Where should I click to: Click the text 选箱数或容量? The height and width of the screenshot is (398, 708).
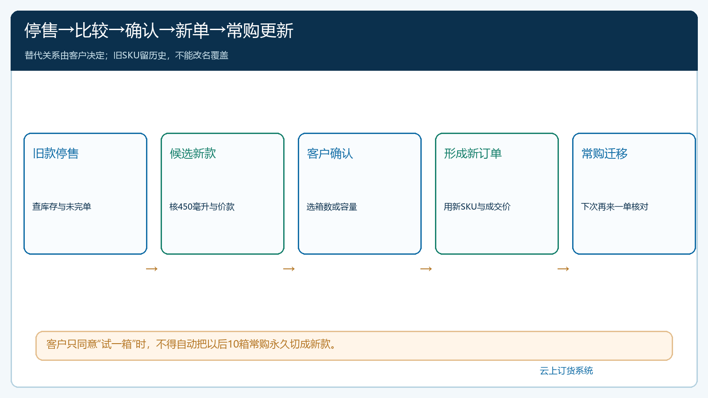pos(332,207)
